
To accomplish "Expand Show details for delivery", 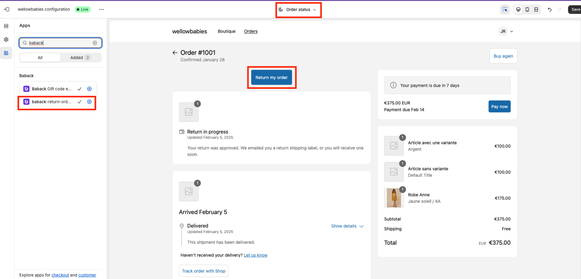I will [x=348, y=226].
